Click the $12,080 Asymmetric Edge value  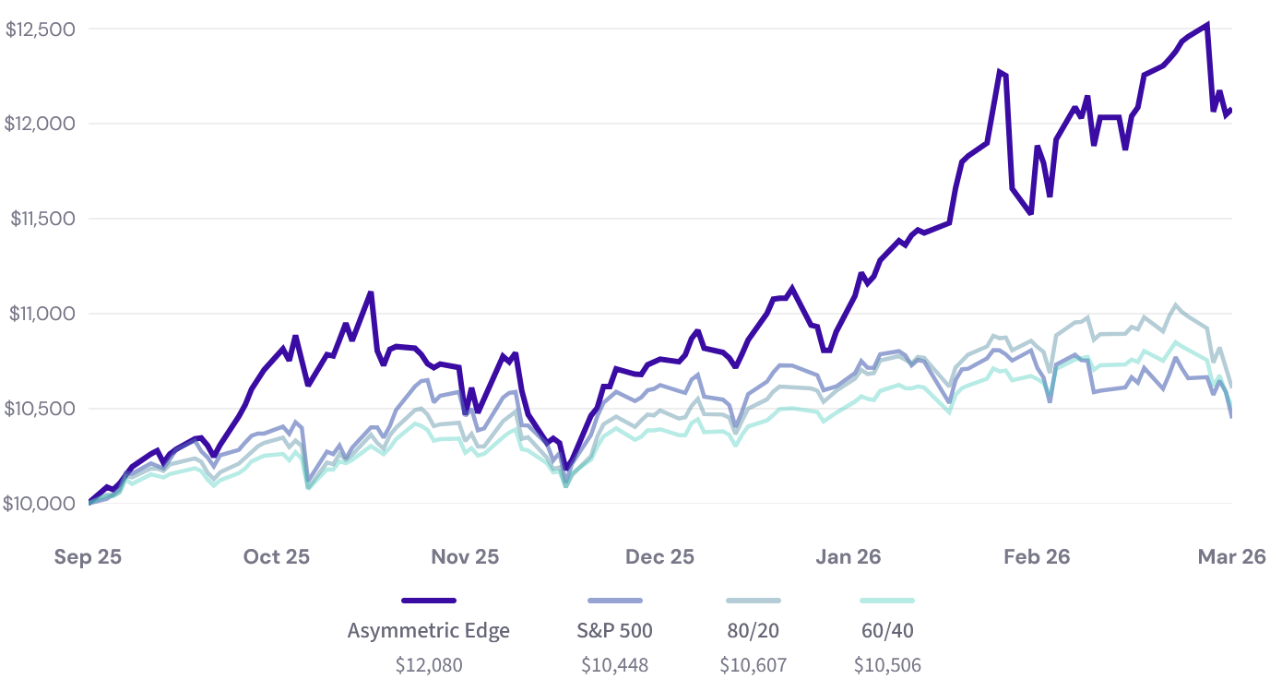click(429, 664)
